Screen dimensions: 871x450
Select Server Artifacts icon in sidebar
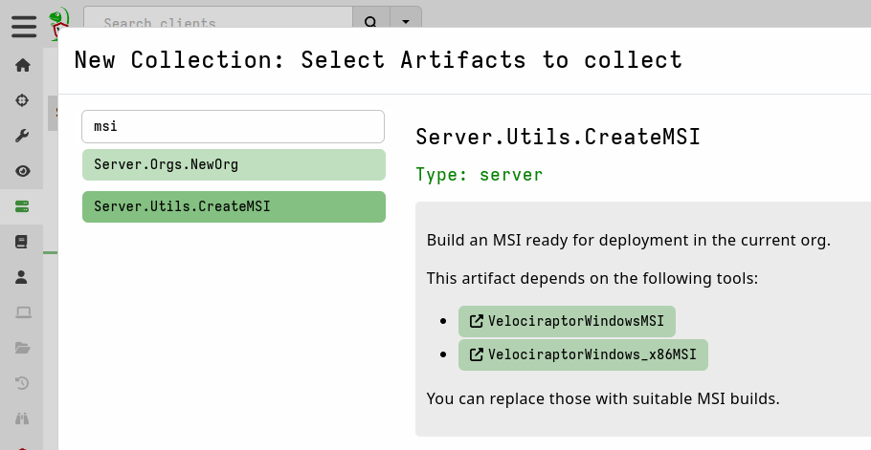point(23,206)
